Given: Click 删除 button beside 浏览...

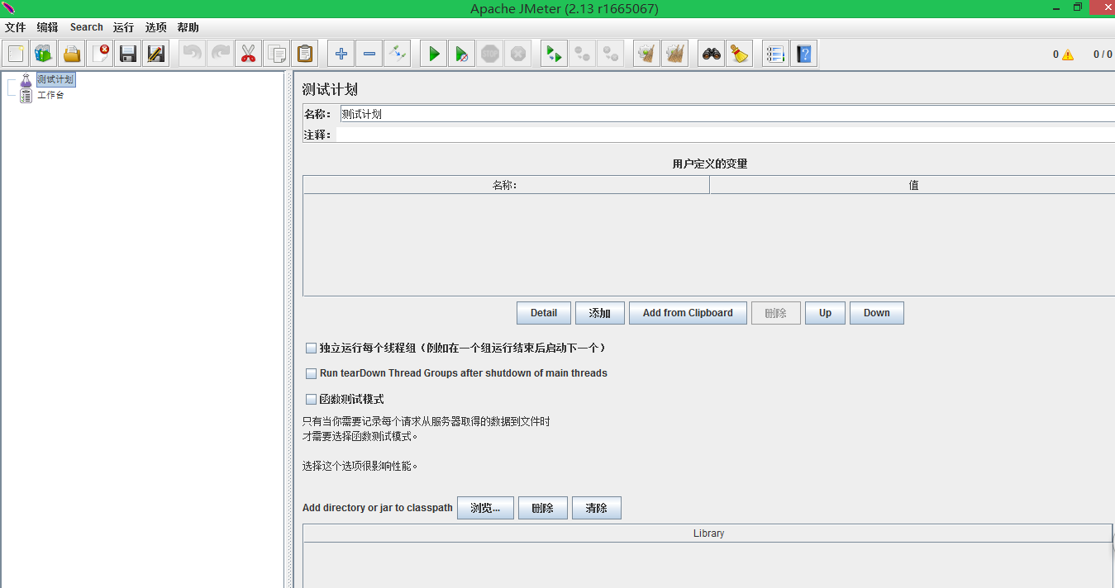Looking at the screenshot, I should click(543, 508).
